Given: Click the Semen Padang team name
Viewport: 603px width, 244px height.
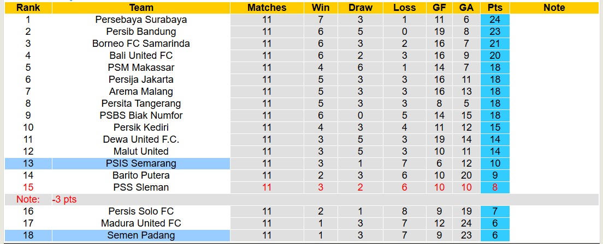Looking at the screenshot, I should pos(141,235).
